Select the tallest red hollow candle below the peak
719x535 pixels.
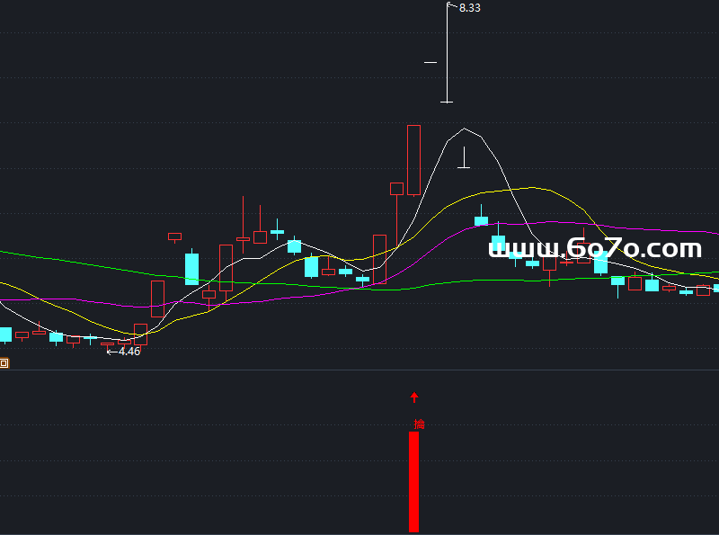coord(413,160)
